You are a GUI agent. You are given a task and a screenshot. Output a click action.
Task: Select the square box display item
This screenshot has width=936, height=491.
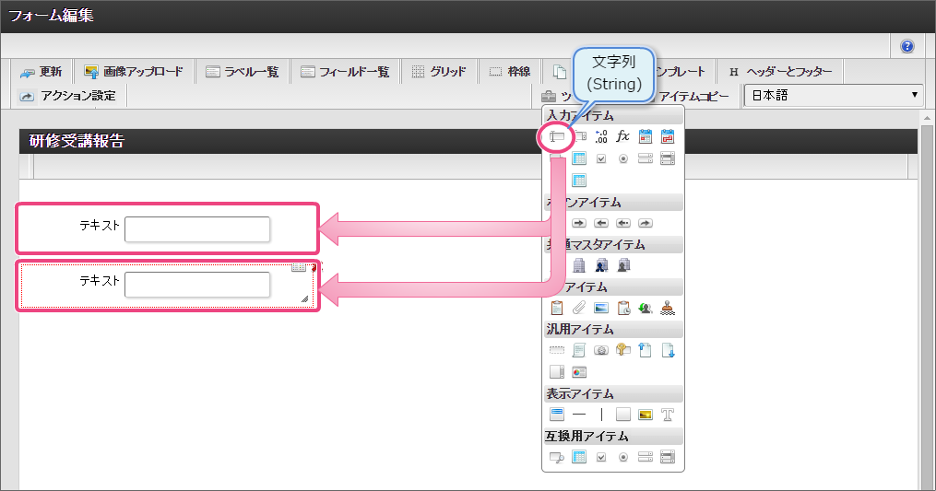(623, 414)
